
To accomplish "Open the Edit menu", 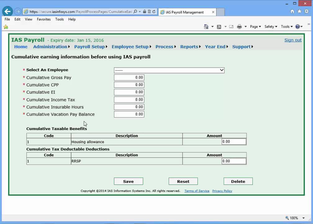I will [17, 19].
